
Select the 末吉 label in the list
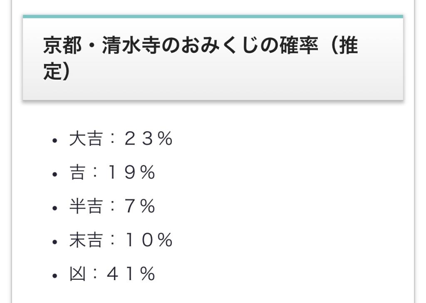tap(85, 240)
